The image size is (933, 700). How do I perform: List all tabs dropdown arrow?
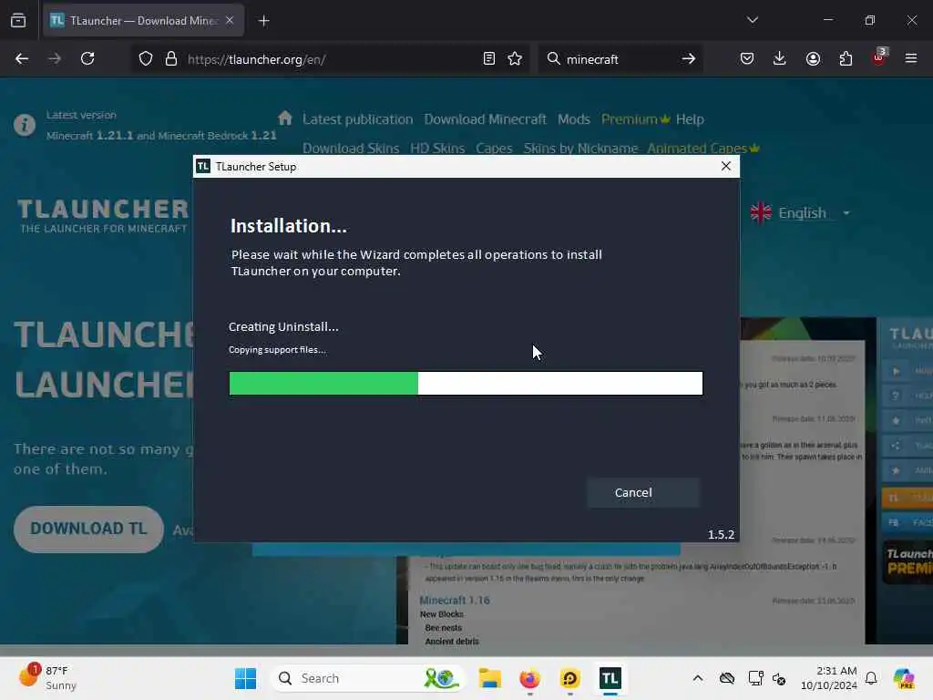tap(753, 20)
